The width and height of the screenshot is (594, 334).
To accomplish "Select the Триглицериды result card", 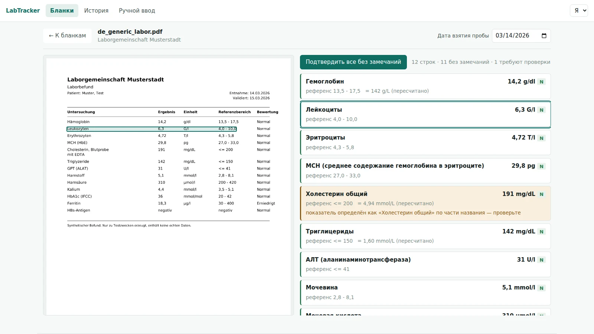I will 425,236.
